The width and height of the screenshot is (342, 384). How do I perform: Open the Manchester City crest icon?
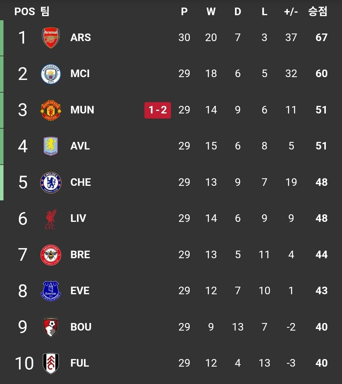51,74
